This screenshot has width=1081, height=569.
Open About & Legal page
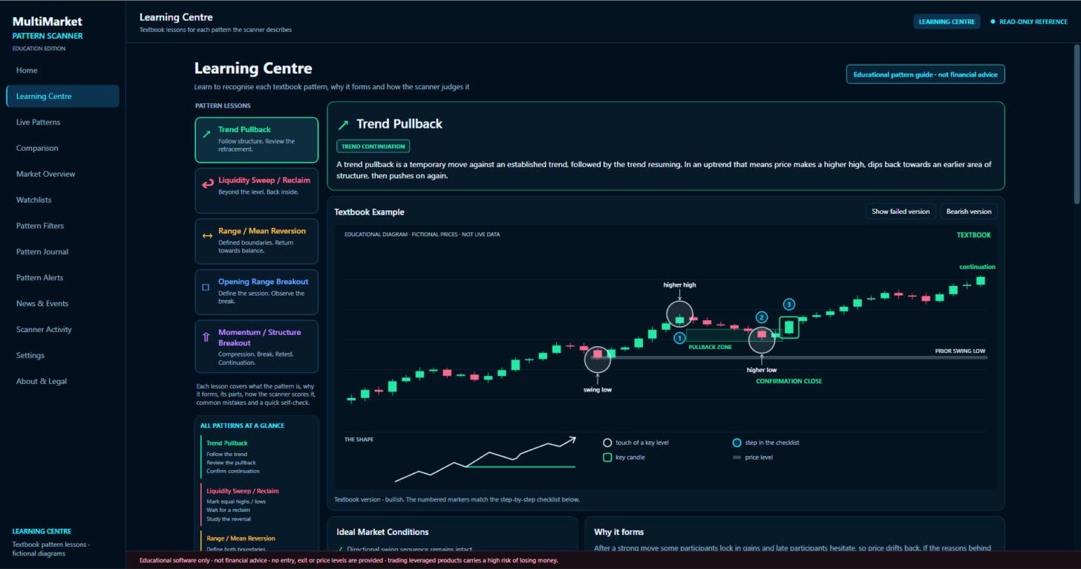click(62, 382)
